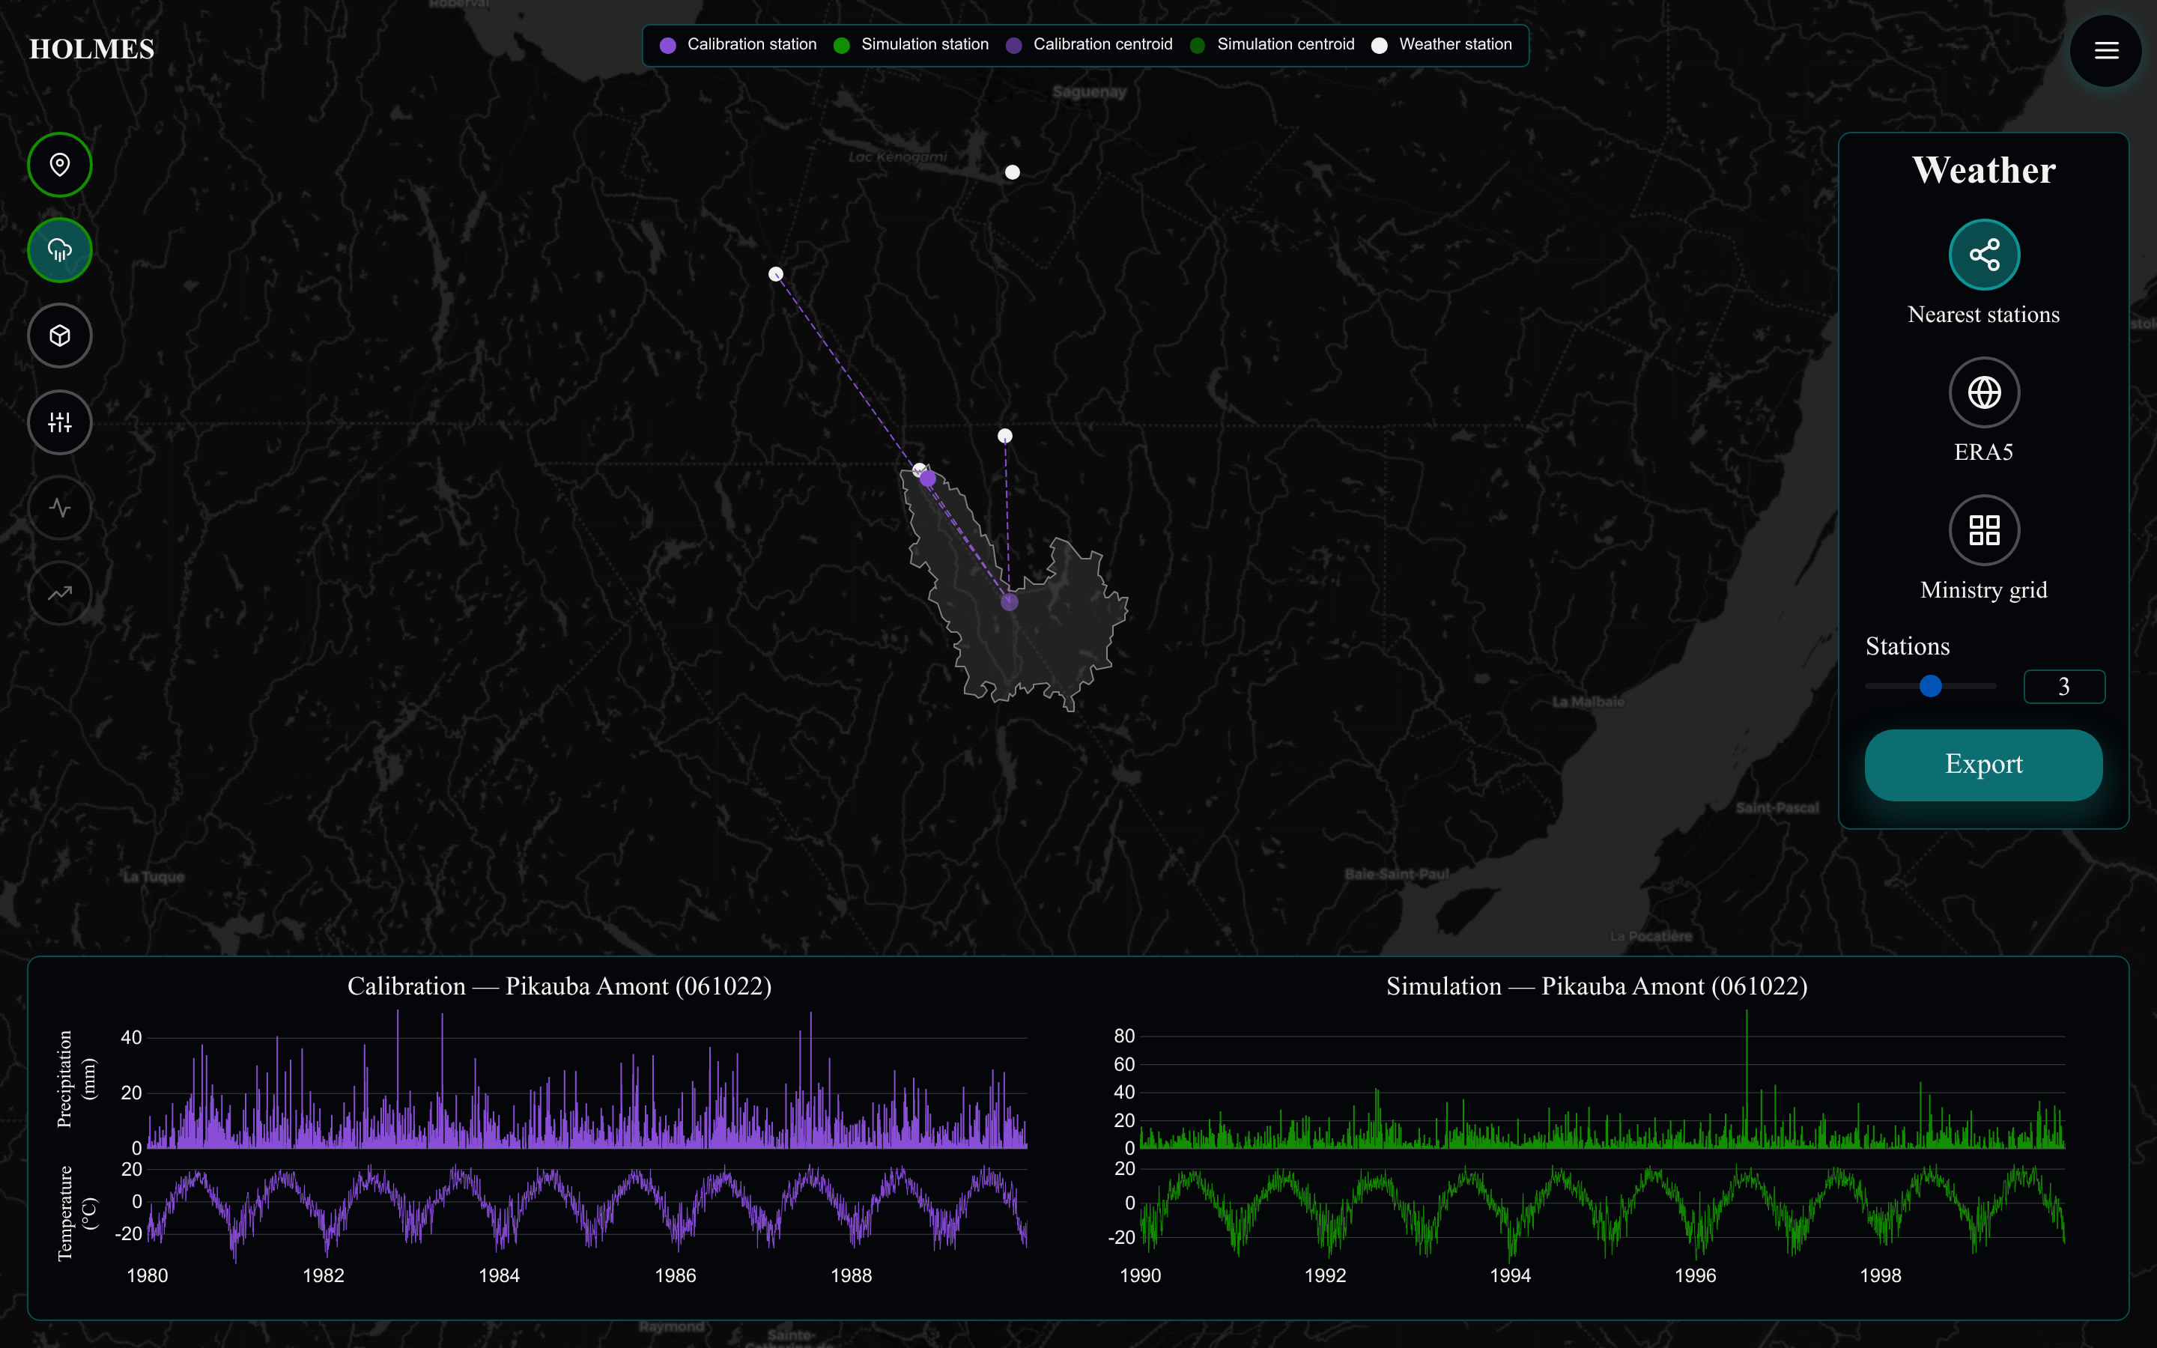The height and width of the screenshot is (1348, 2157).
Task: Click the purple calibration station marker
Action: coord(928,479)
